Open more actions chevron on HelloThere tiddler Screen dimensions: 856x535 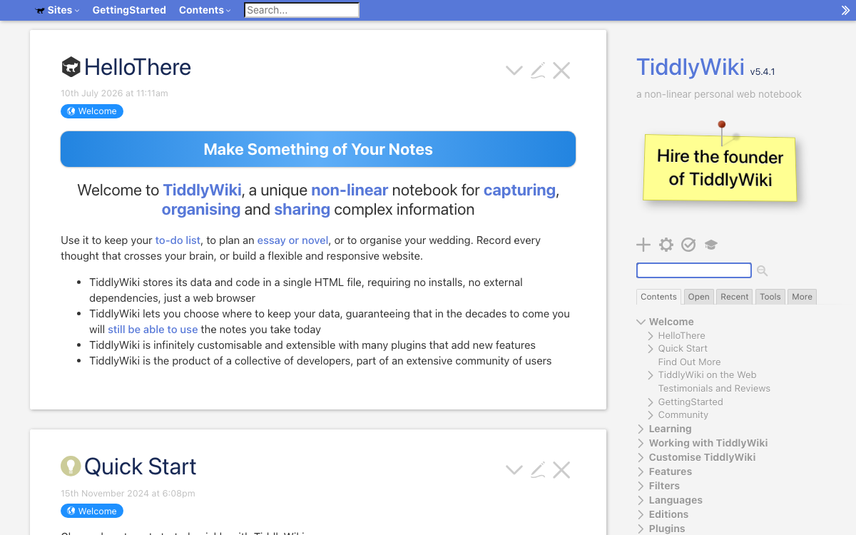point(514,70)
